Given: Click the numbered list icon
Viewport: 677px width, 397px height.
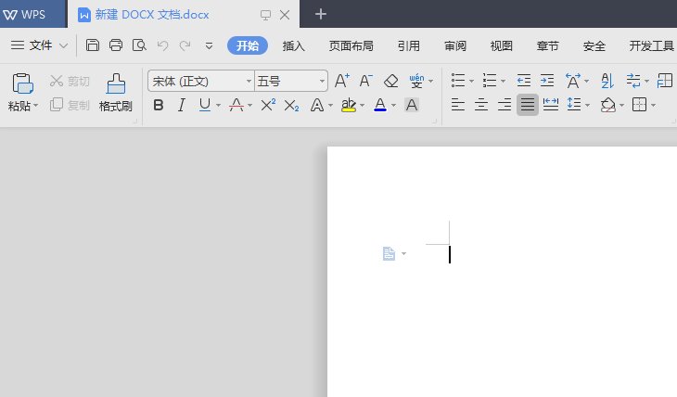Looking at the screenshot, I should 490,81.
